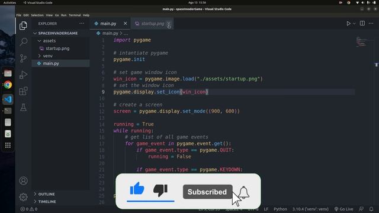Open the File menu

tap(18, 15)
